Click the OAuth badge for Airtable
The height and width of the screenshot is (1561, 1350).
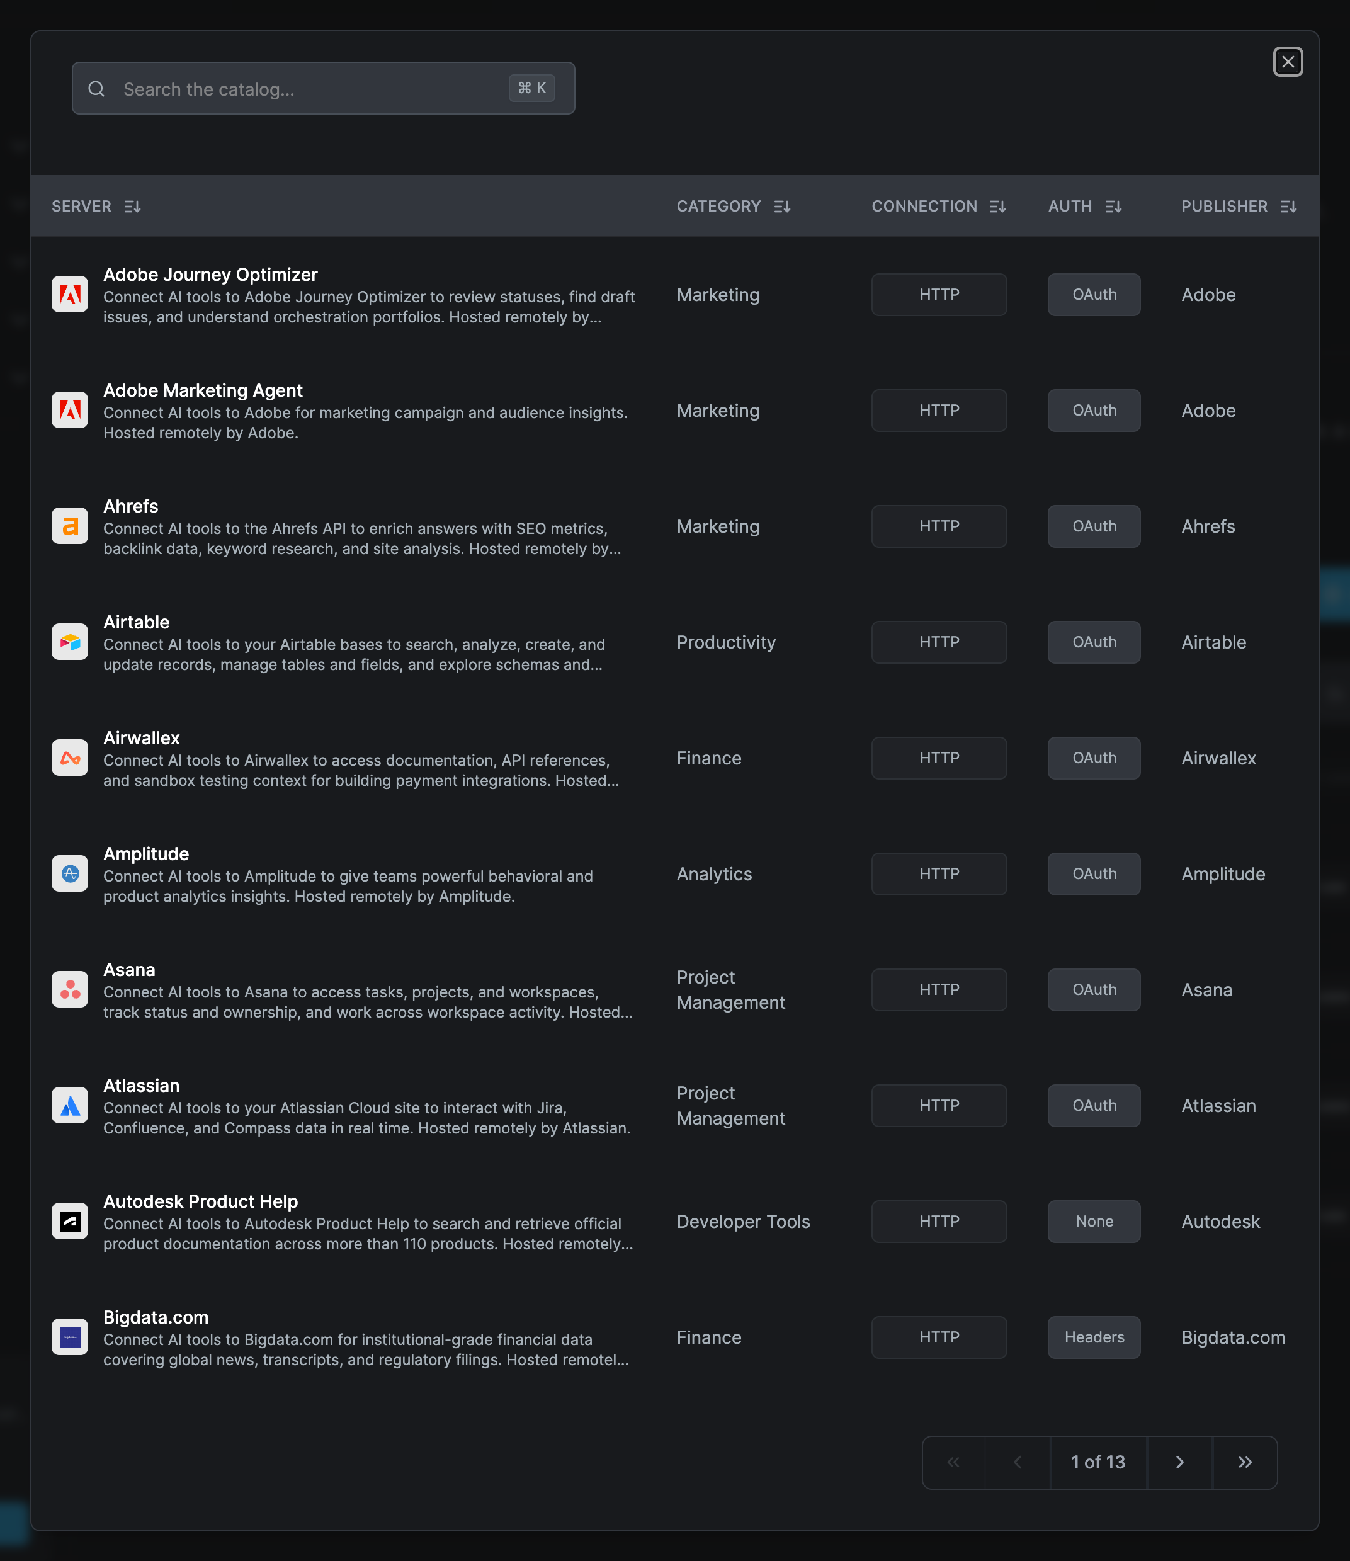coord(1094,642)
